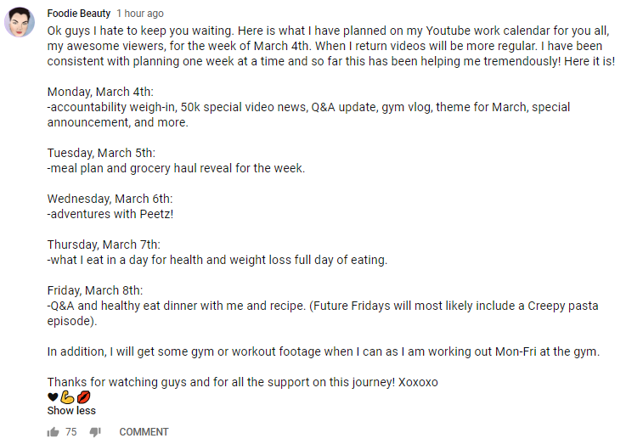The image size is (643, 444).
Task: Collapse the post with Show less
Action: click(x=71, y=410)
